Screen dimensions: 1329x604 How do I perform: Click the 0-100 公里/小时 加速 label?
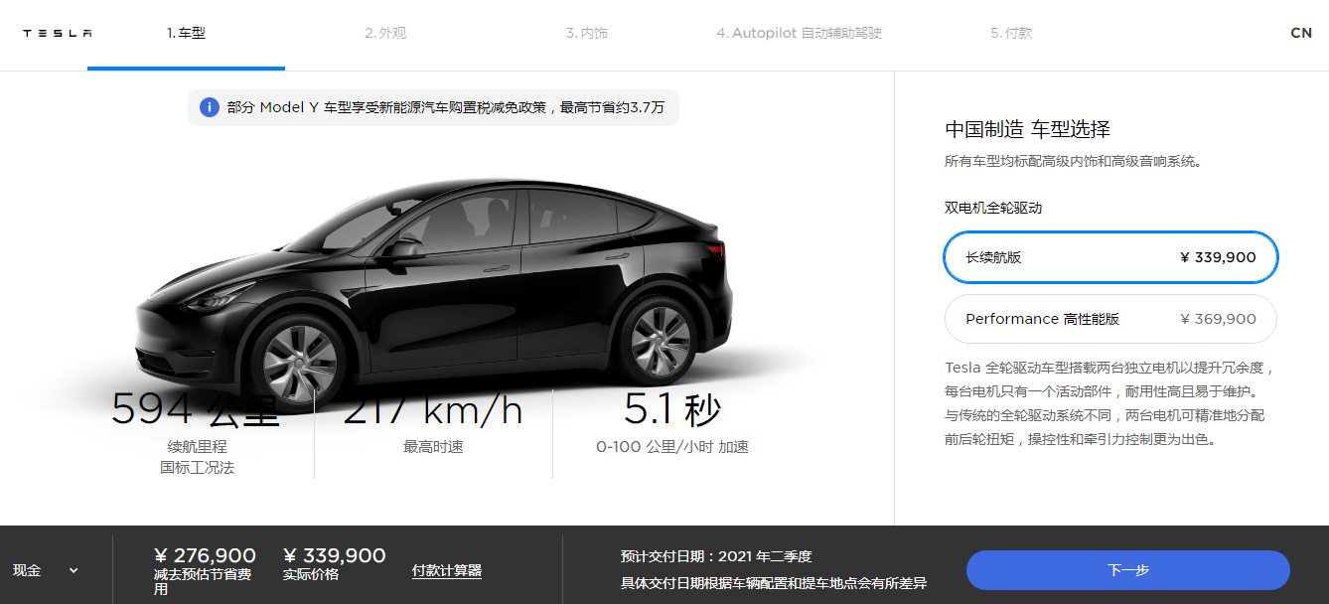pos(672,447)
